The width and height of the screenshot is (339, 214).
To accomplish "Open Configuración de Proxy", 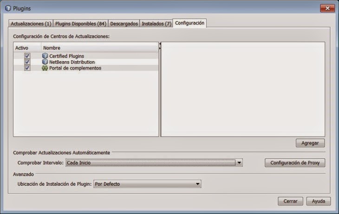I will pos(295,163).
